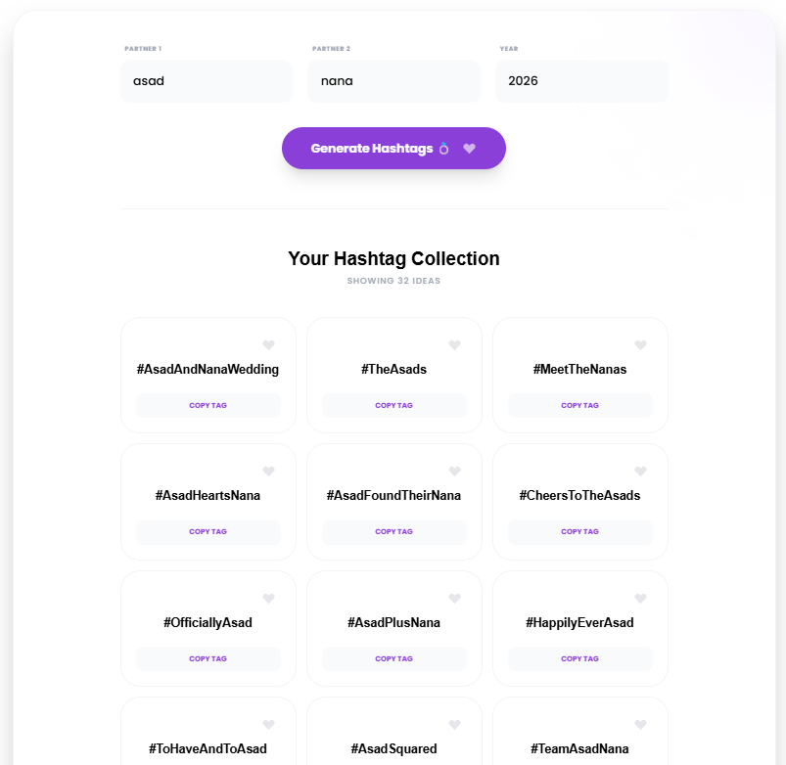The height and width of the screenshot is (765, 786).
Task: Favorite the #OfficiallyAsad hashtag
Action: tap(269, 599)
